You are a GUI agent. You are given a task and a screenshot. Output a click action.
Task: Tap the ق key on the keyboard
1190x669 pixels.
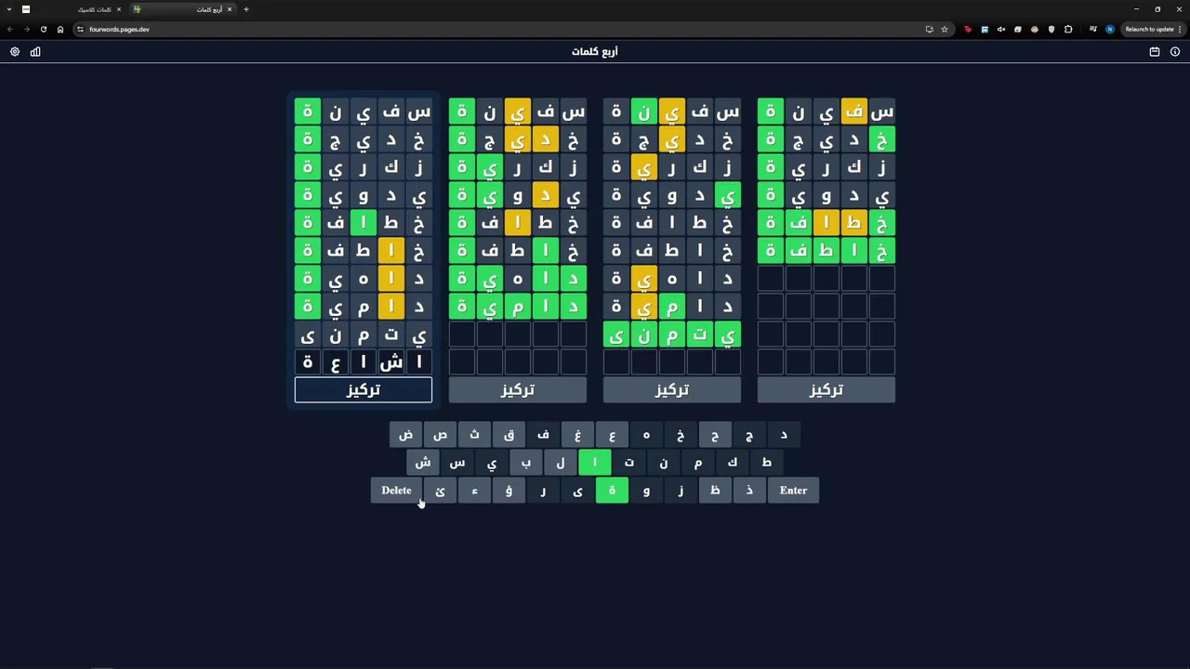click(509, 435)
